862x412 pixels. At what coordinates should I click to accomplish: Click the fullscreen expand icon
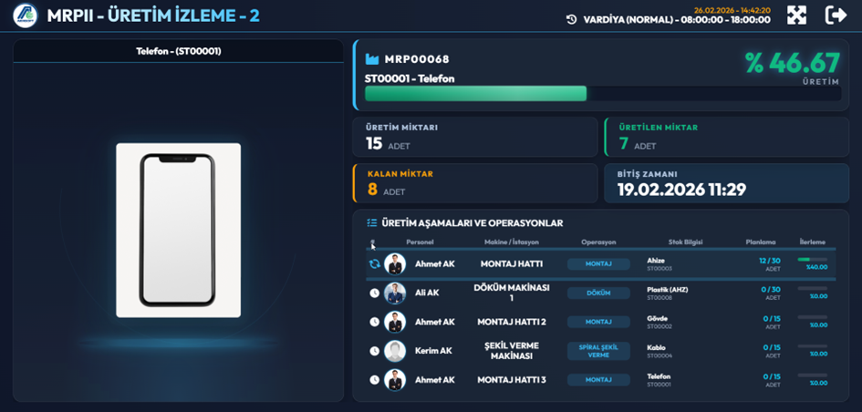click(x=797, y=15)
